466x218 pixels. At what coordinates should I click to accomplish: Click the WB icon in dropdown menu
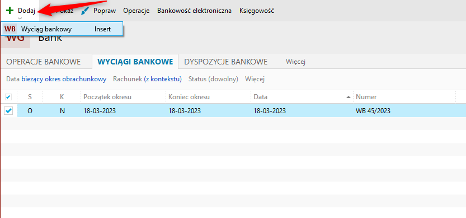10,29
